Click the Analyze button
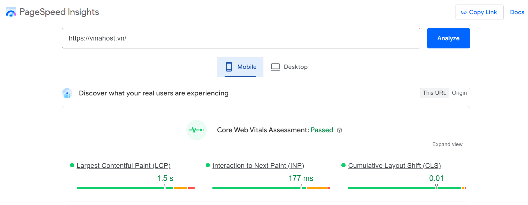Image resolution: width=528 pixels, height=205 pixels. [x=448, y=38]
